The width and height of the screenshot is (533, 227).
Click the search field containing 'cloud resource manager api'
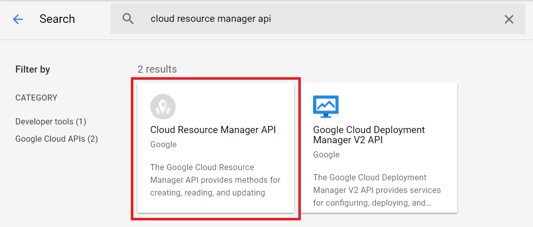coord(318,19)
